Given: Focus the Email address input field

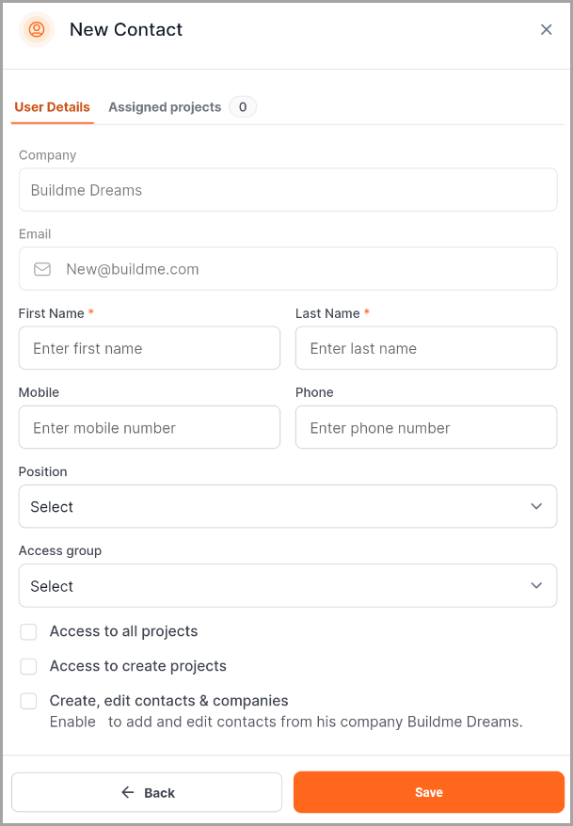Looking at the screenshot, I should tap(301, 269).
